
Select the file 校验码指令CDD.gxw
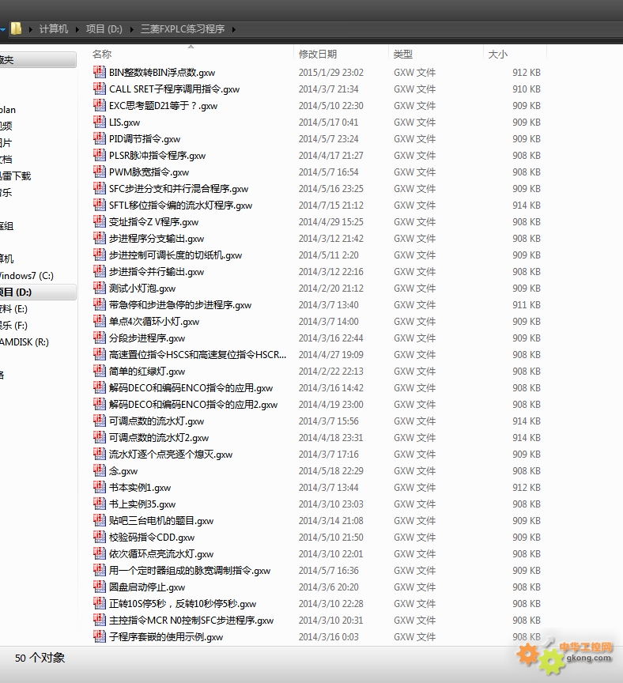(x=152, y=537)
